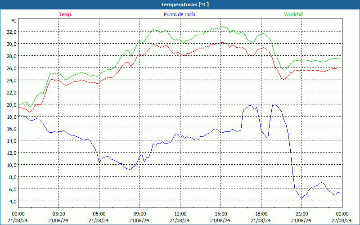Click the 26,0 y-axis value
The image size is (360, 225).
[x=11, y=68]
